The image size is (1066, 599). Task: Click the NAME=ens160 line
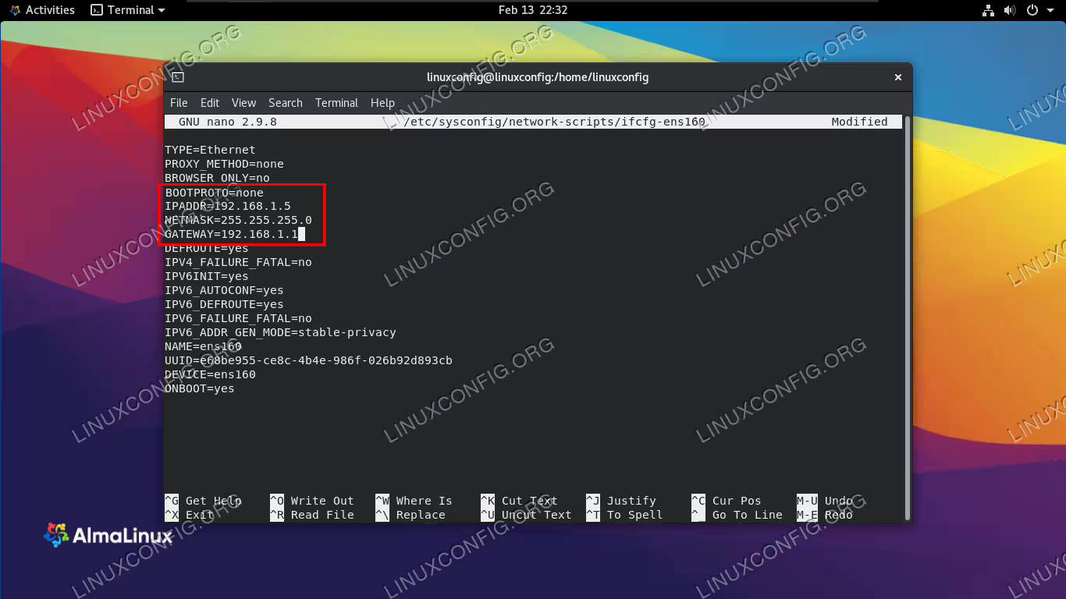point(203,346)
